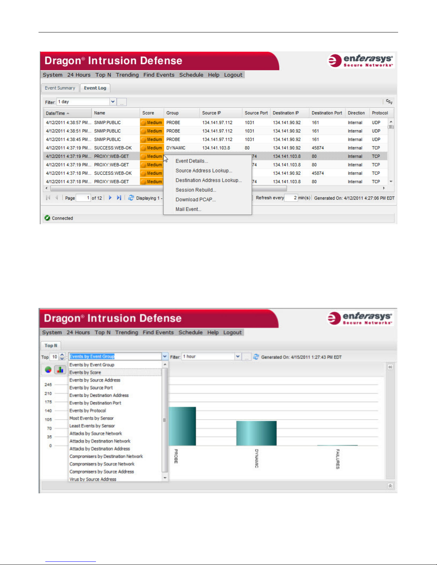
Task: Click the Event Log vertical scroll down arrow
Action: pyautogui.click(x=391, y=181)
